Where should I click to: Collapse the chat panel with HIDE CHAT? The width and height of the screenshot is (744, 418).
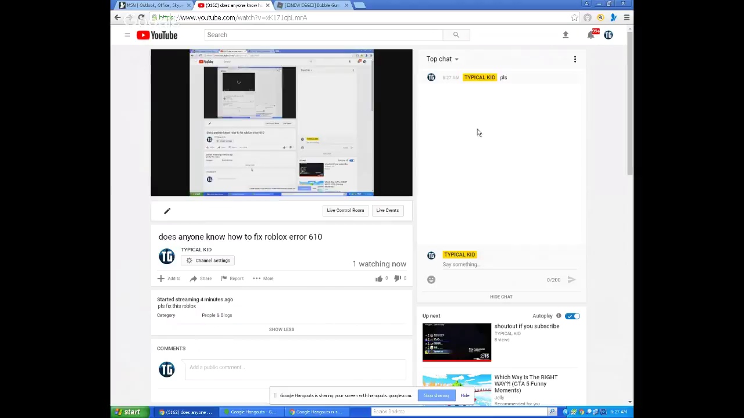501,297
